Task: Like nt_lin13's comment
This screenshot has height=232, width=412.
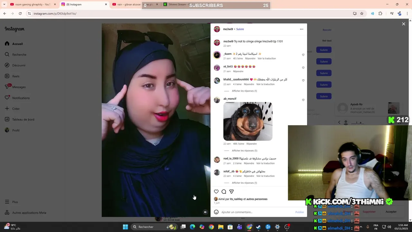Action: pyautogui.click(x=303, y=68)
